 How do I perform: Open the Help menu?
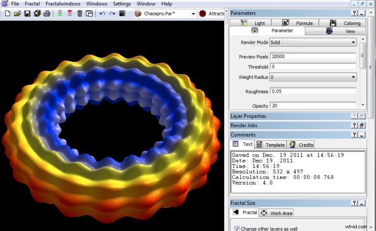coord(166,4)
